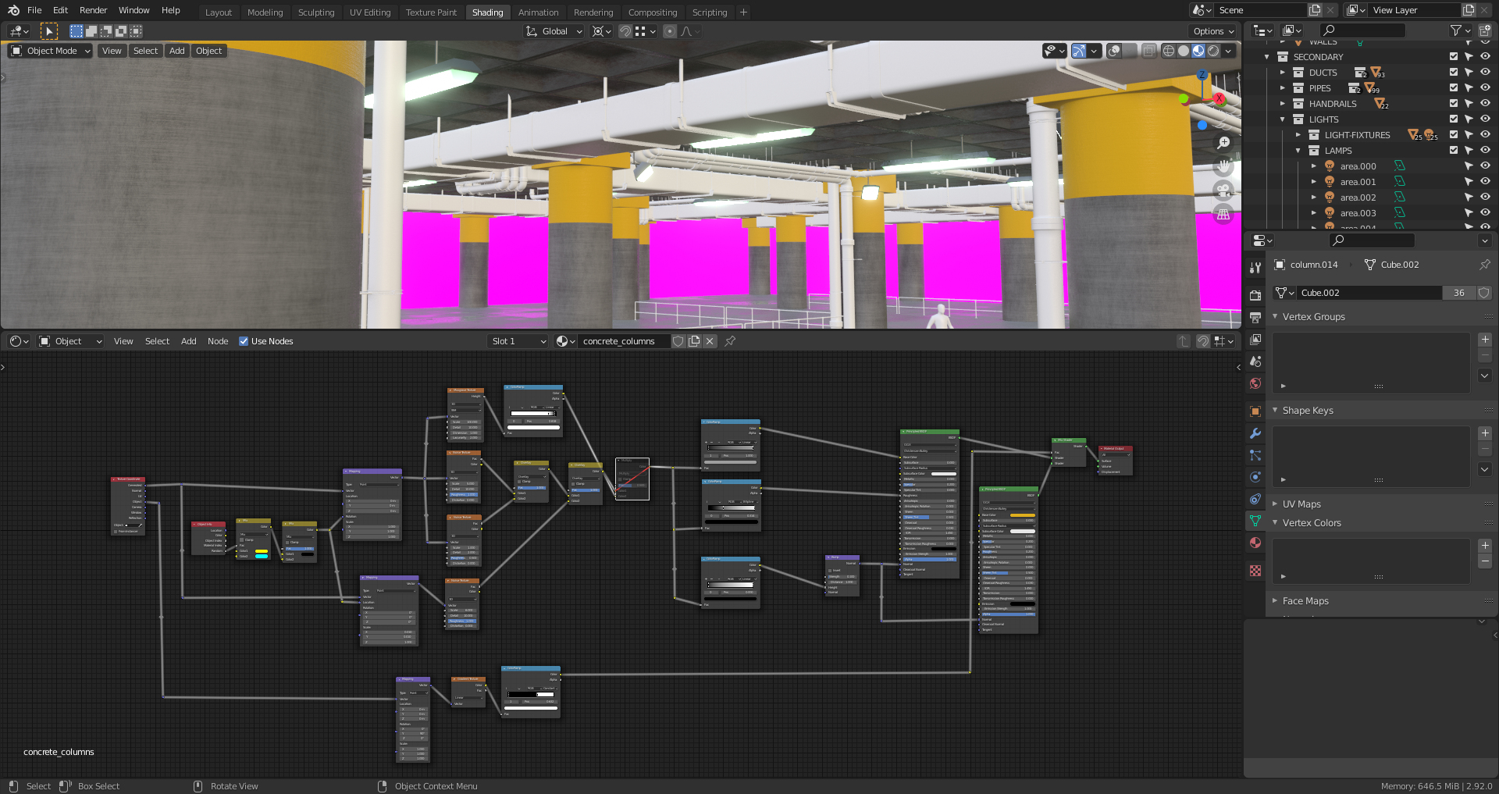Viewport: 1499px width, 794px height.
Task: Exclude the PIPES collection via its checkbox
Action: [x=1454, y=87]
